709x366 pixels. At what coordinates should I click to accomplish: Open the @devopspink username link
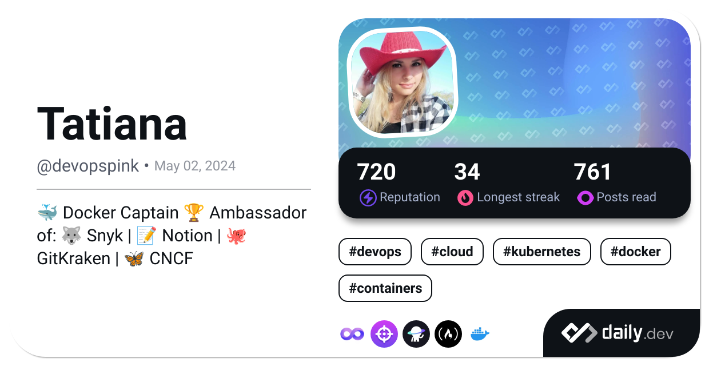tap(88, 166)
